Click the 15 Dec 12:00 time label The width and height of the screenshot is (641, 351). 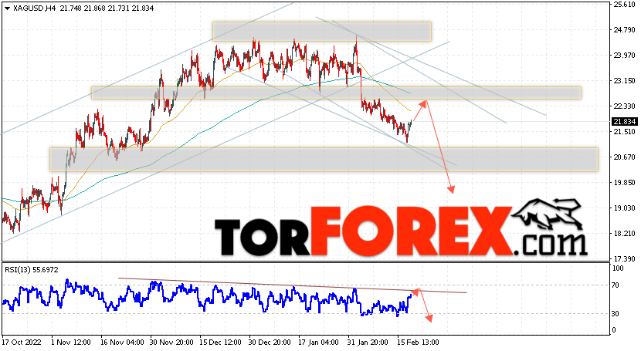tap(221, 342)
